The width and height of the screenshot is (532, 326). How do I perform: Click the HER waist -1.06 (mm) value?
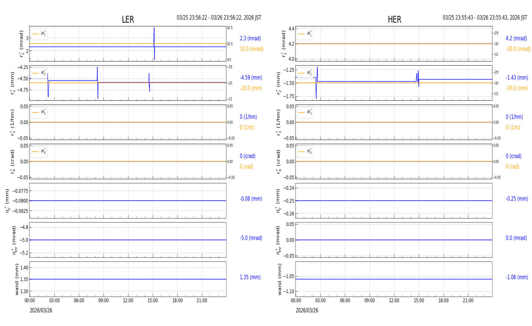(517, 277)
